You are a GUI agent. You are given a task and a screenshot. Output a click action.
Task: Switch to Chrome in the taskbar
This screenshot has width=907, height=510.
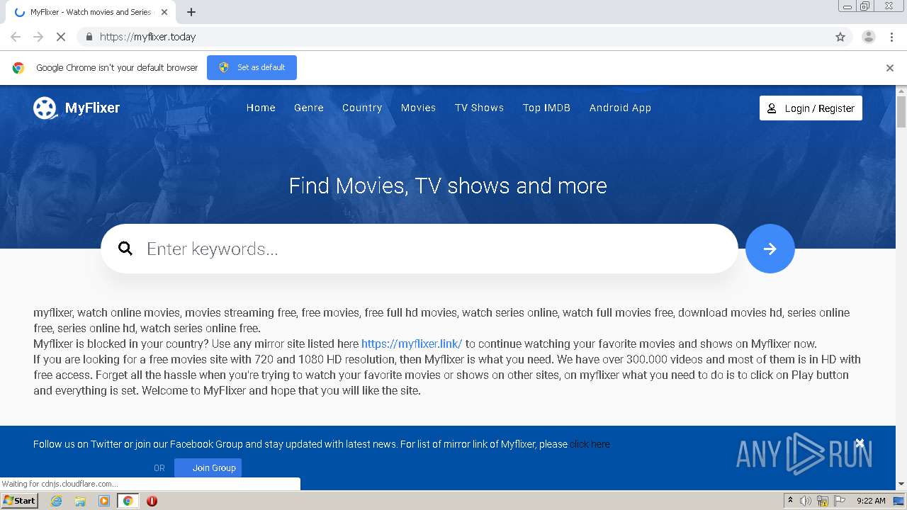coord(128,501)
